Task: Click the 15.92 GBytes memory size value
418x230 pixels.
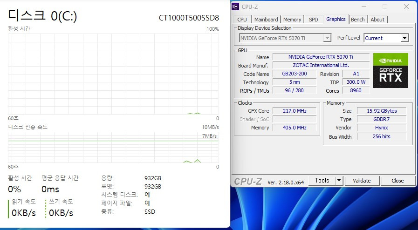Action: [x=382, y=111]
